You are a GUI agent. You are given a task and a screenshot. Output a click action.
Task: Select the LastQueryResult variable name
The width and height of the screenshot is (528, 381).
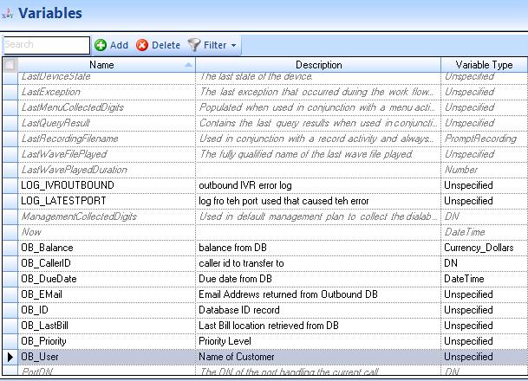55,123
